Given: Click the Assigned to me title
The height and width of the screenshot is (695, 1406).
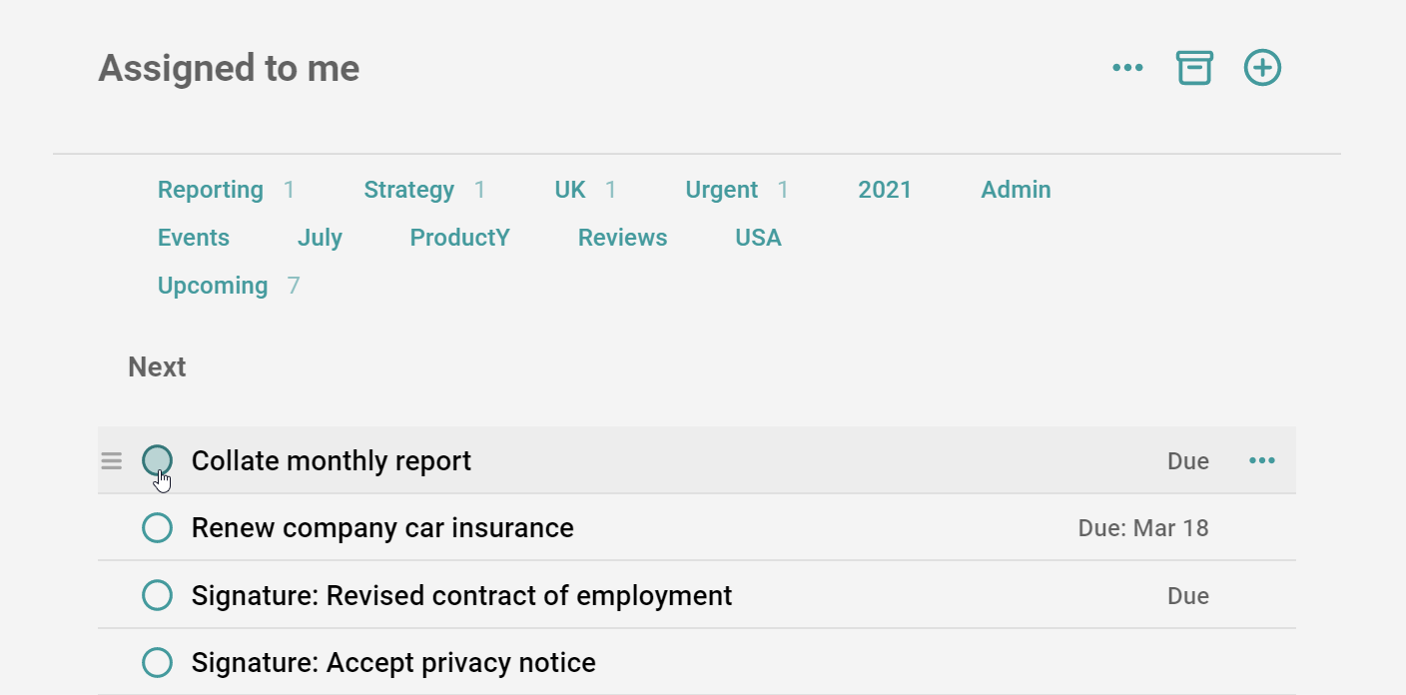Looking at the screenshot, I should click(x=229, y=68).
